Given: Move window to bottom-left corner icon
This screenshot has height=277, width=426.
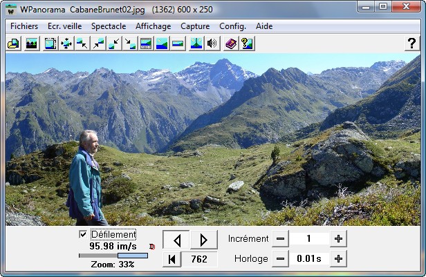Looking at the screenshot, I should 114,44.
